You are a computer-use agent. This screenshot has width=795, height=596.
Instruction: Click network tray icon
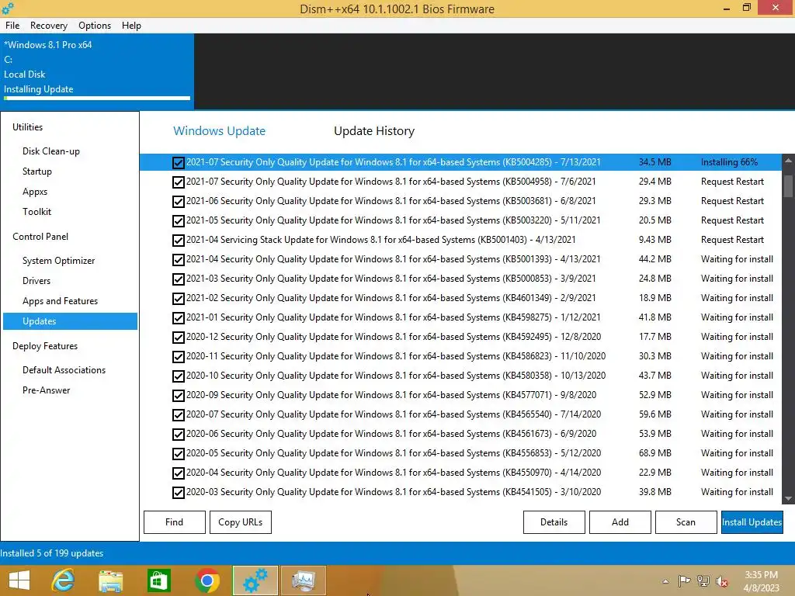(x=703, y=581)
